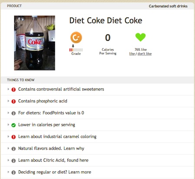The width and height of the screenshot is (195, 179).
Task: Expand the phosphoric acid row arrow
Action: (8, 101)
